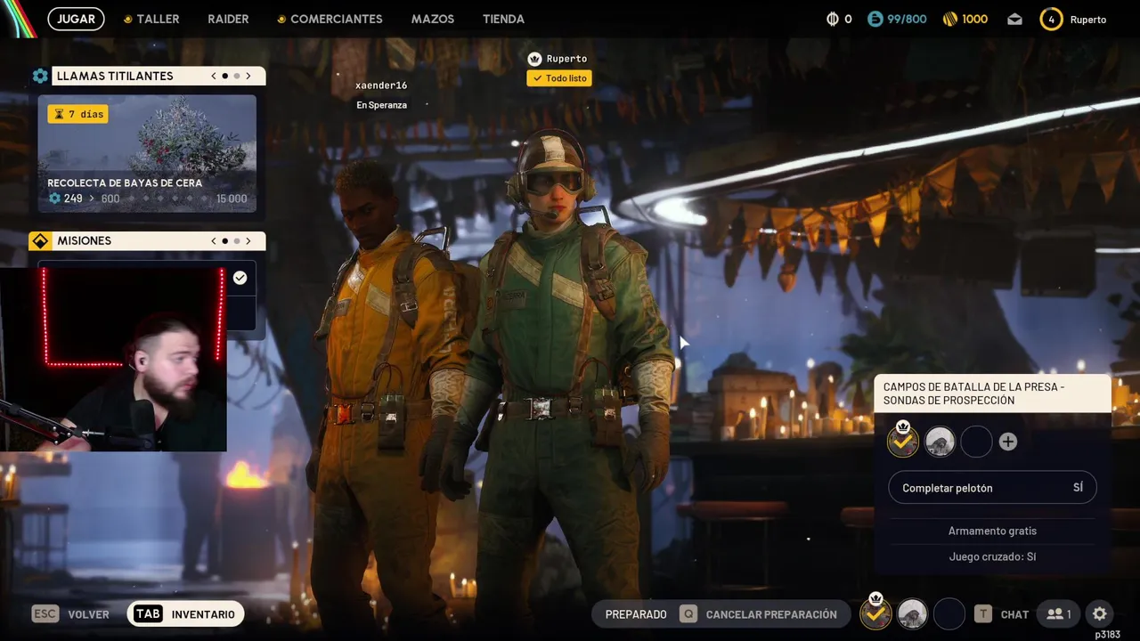This screenshot has width=1140, height=641.
Task: Click second member avatar in bottom bar
Action: pyautogui.click(x=912, y=613)
